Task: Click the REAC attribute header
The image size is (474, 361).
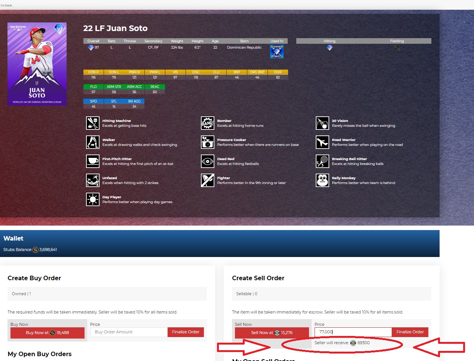Action: click(155, 87)
